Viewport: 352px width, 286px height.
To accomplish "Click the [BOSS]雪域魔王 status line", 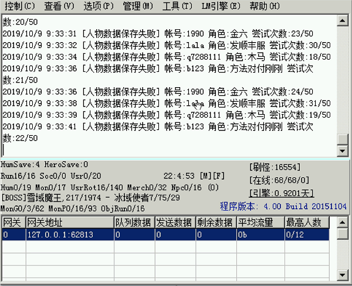I will (90, 198).
